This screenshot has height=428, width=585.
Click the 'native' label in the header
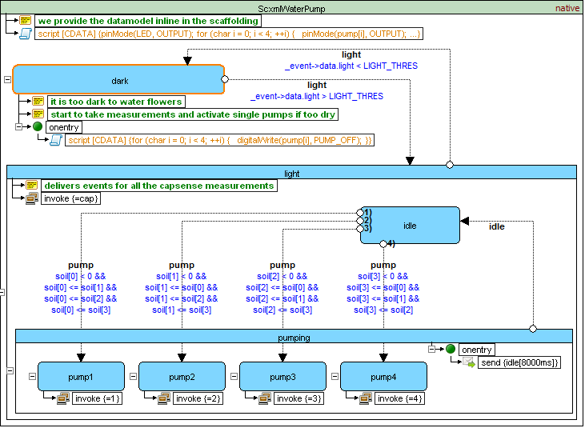pyautogui.click(x=567, y=7)
